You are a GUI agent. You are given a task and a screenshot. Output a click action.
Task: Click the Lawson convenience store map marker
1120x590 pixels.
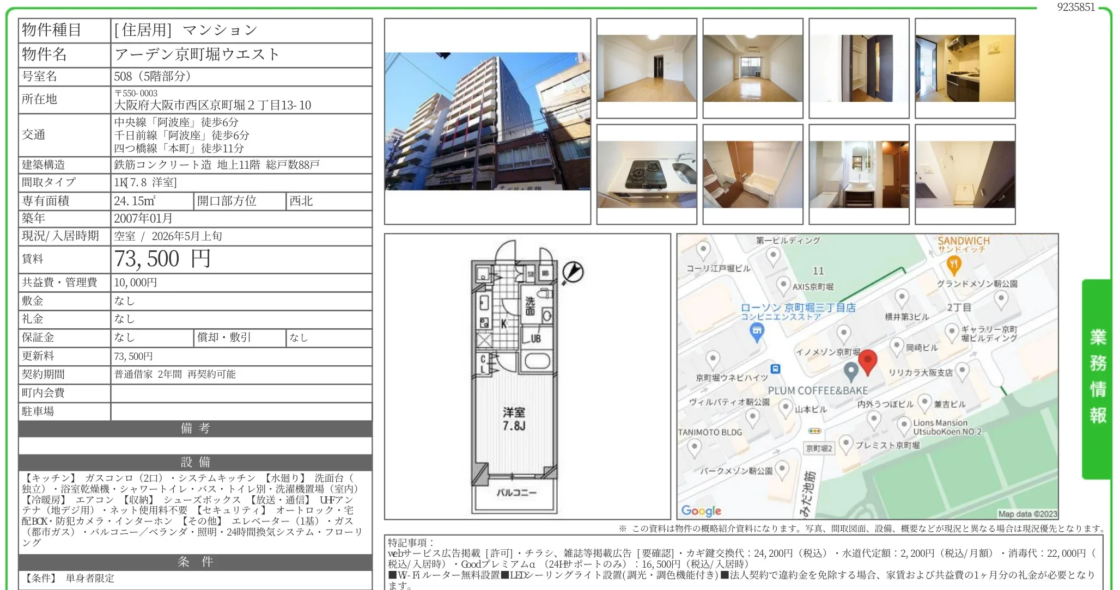(x=757, y=331)
